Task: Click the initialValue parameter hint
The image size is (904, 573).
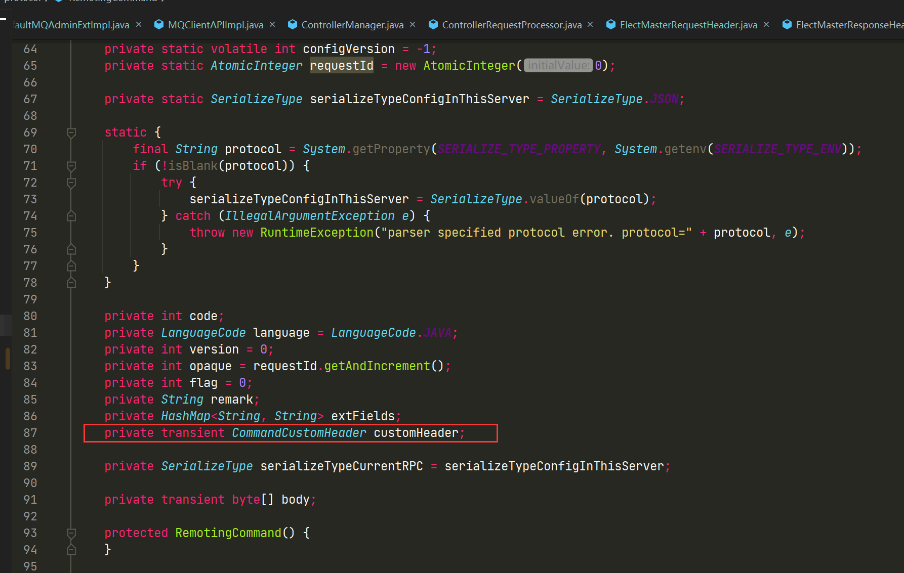Action: [x=558, y=66]
